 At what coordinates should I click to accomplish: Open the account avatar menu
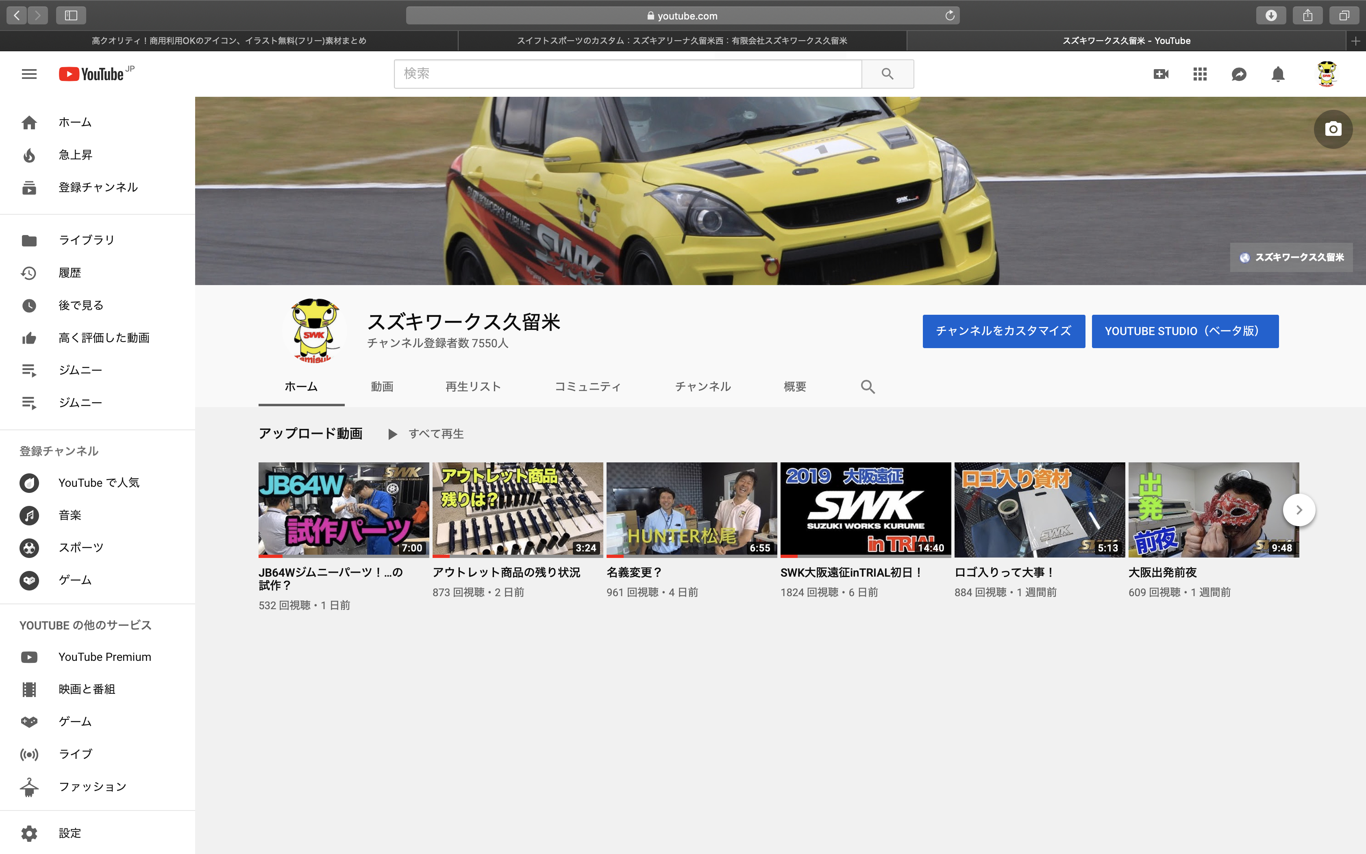1327,74
